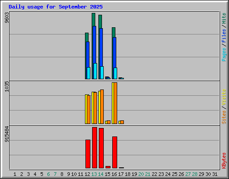Select the day 1 axis label
Screen dimensions: 229x179
click(15, 174)
